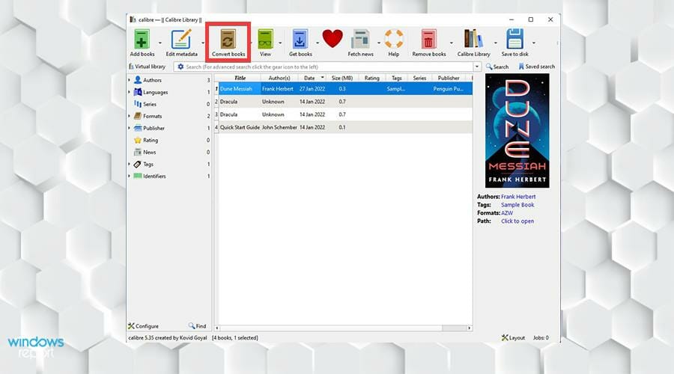Sort by the Author(s) column header
Screen dimensions: 674x374
click(279, 78)
